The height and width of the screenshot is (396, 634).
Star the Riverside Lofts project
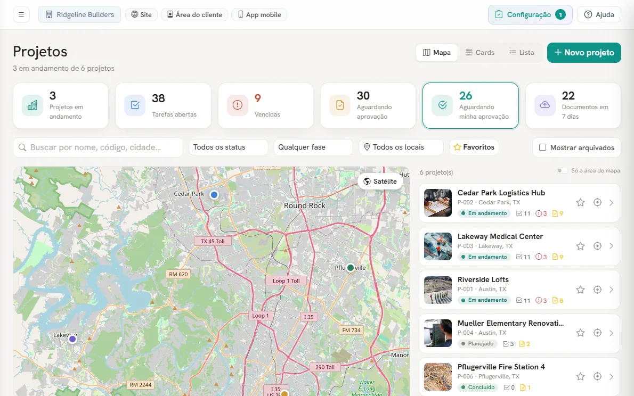coord(580,290)
